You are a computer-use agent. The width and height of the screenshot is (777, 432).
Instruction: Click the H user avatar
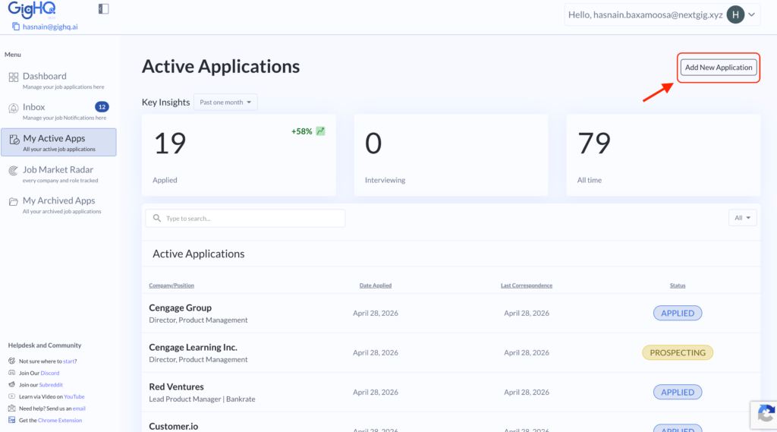click(735, 15)
